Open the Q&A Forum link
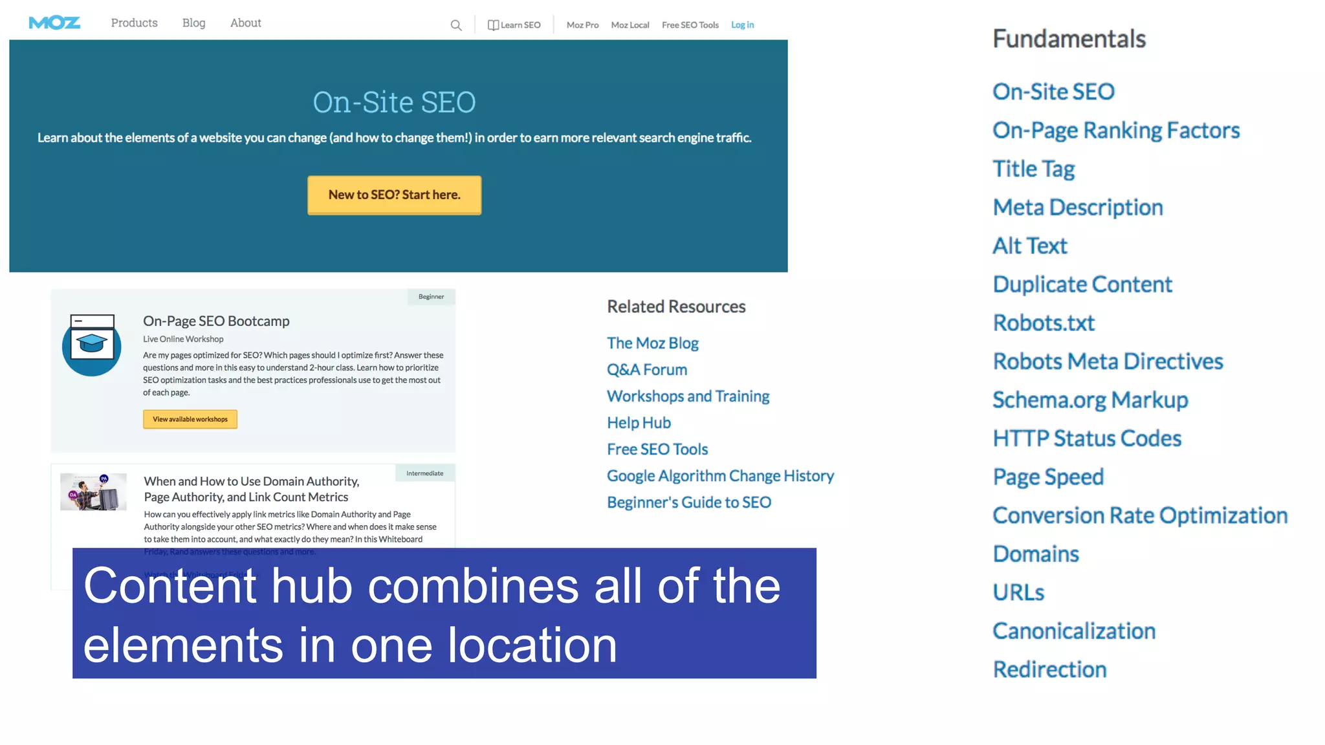1325x745 pixels. (x=647, y=370)
